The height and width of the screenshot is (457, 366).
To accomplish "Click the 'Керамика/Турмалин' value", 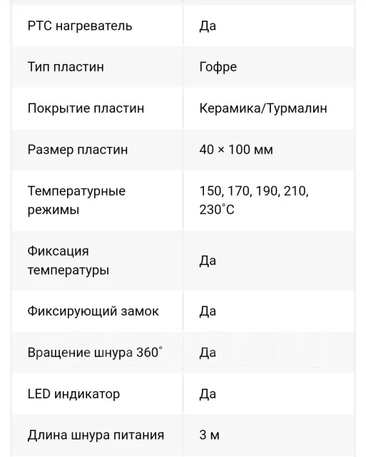I will (x=263, y=109).
